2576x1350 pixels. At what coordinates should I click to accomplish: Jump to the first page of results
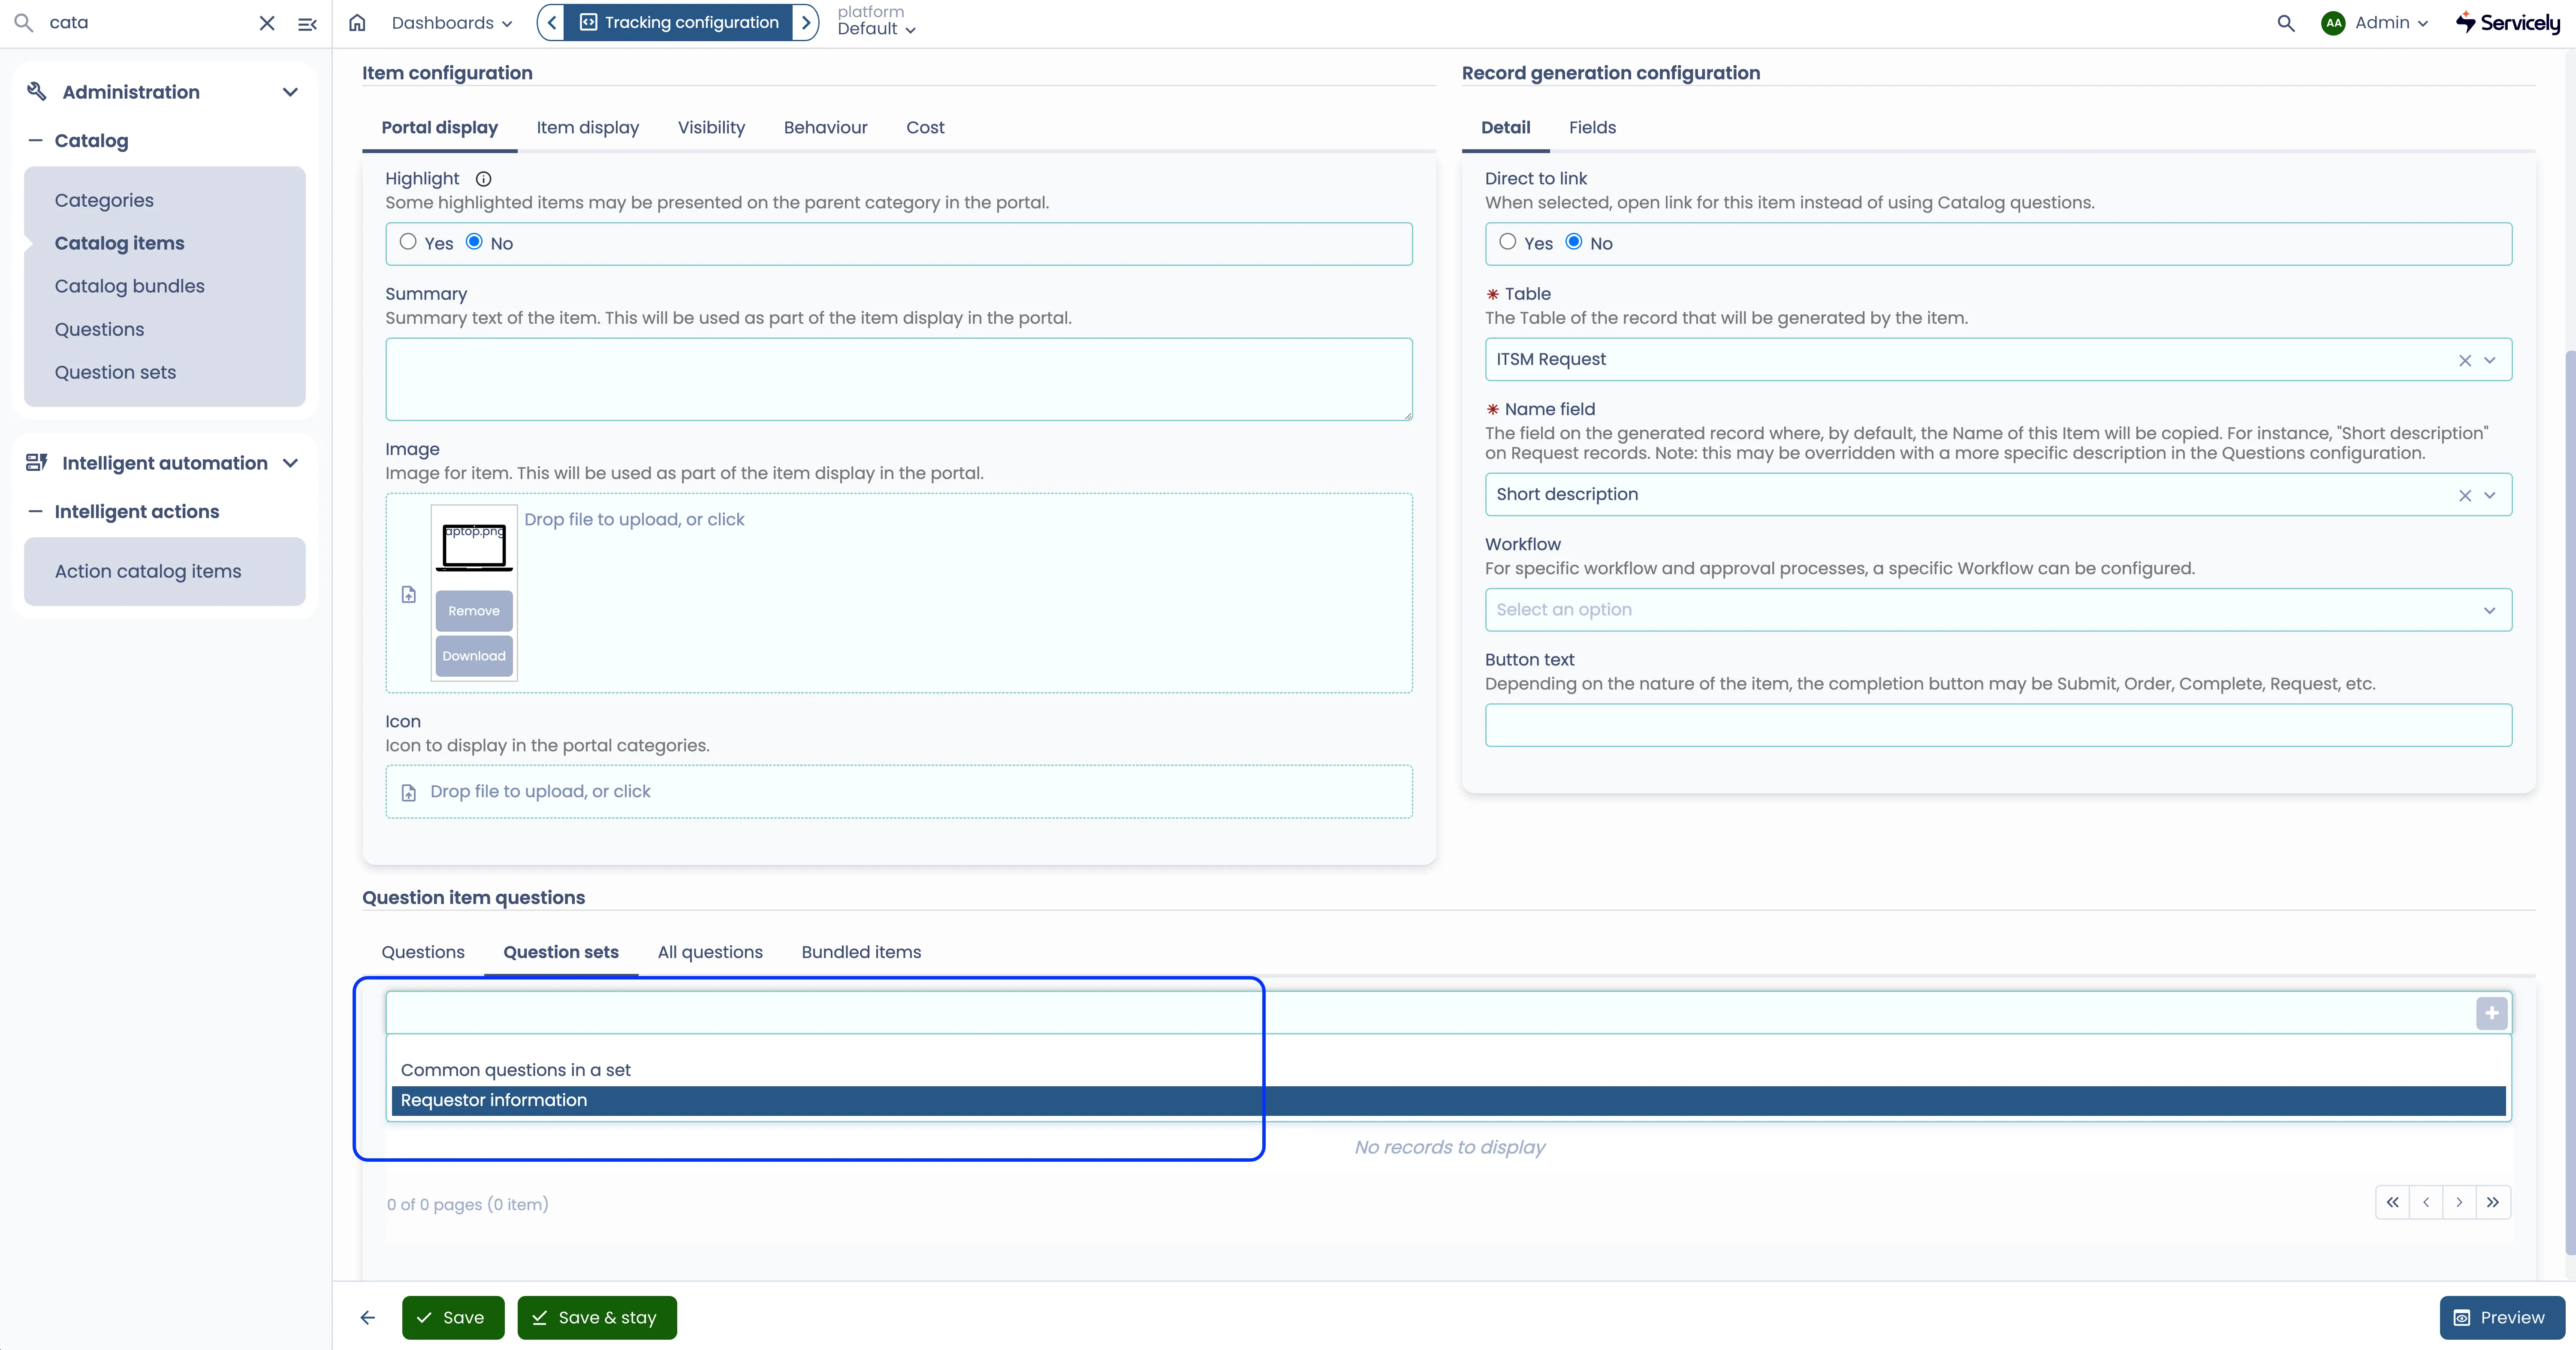[x=2392, y=1202]
